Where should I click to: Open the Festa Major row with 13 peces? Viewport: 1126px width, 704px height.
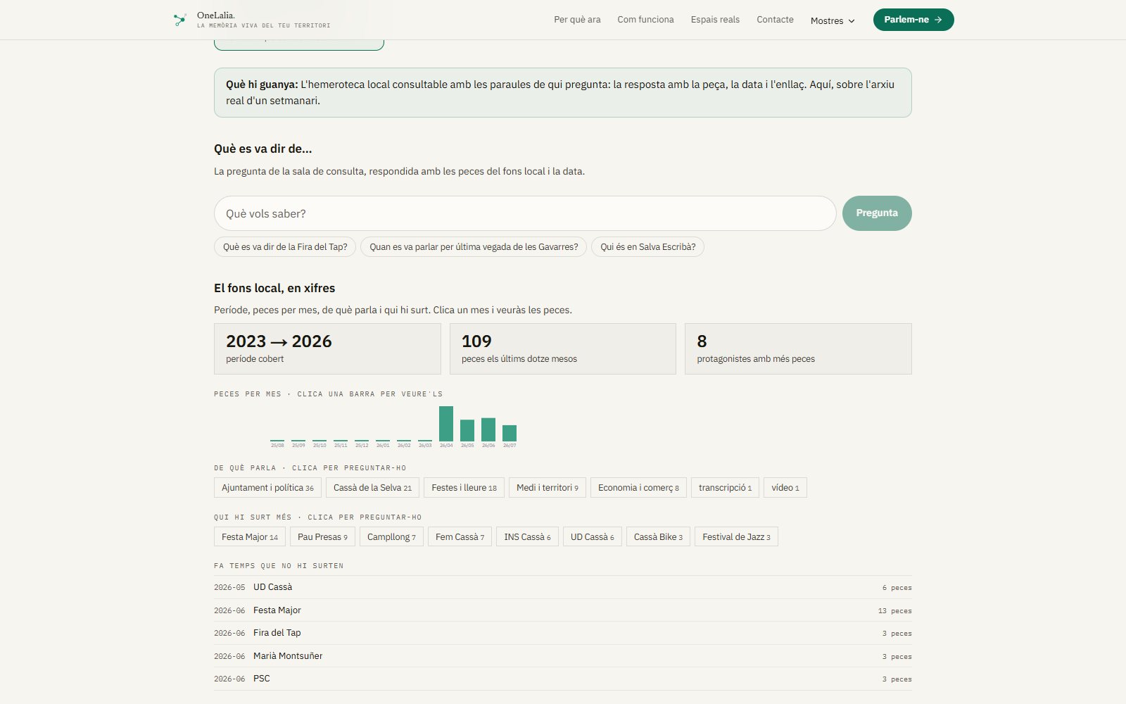pos(563,610)
